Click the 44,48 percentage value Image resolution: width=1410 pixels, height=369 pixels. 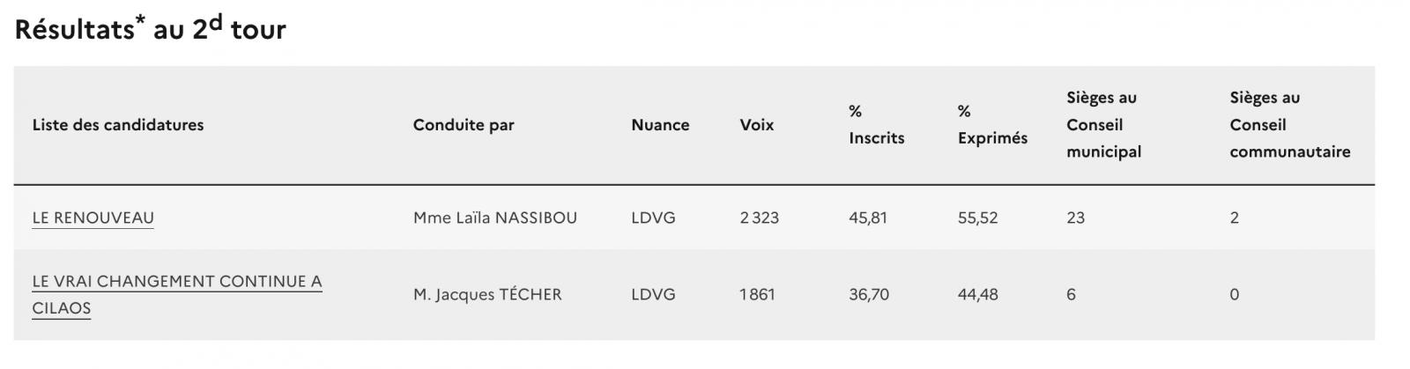[x=978, y=294]
